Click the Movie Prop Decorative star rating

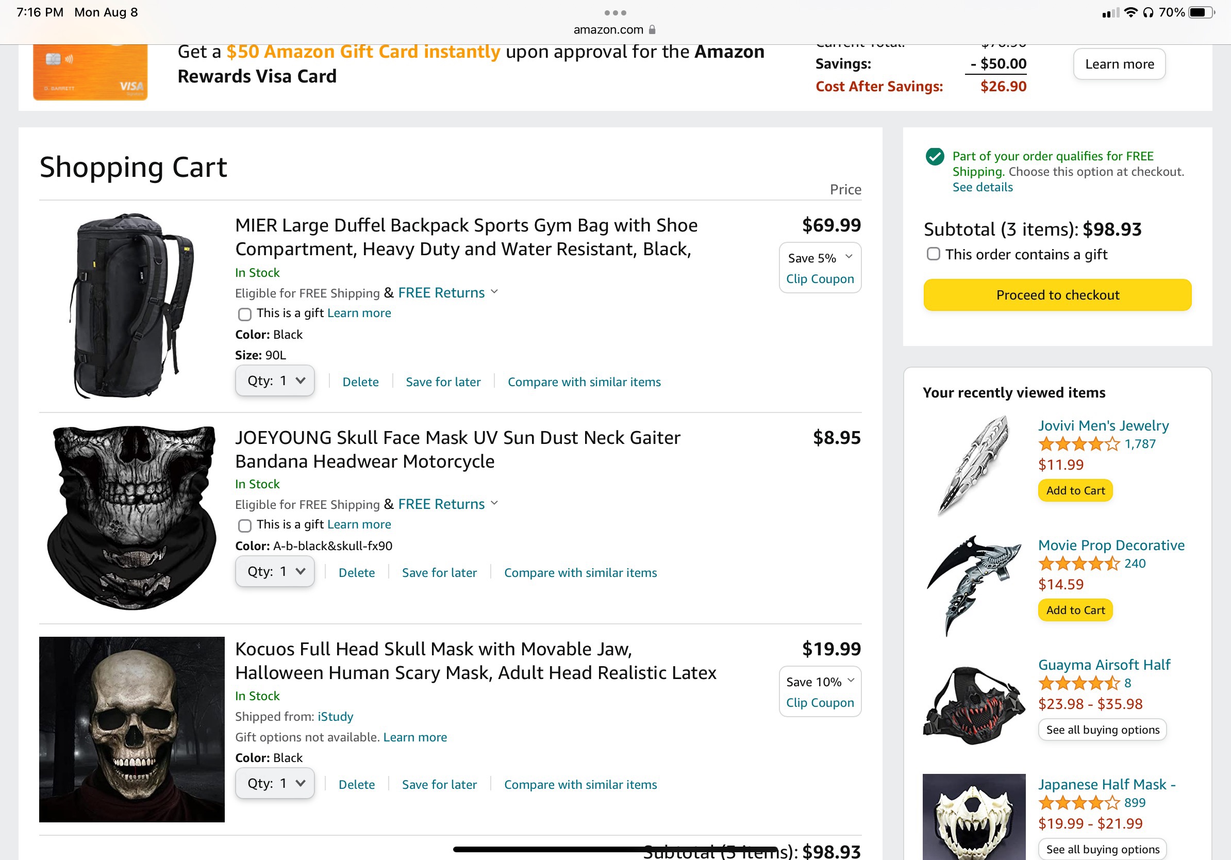click(1079, 564)
